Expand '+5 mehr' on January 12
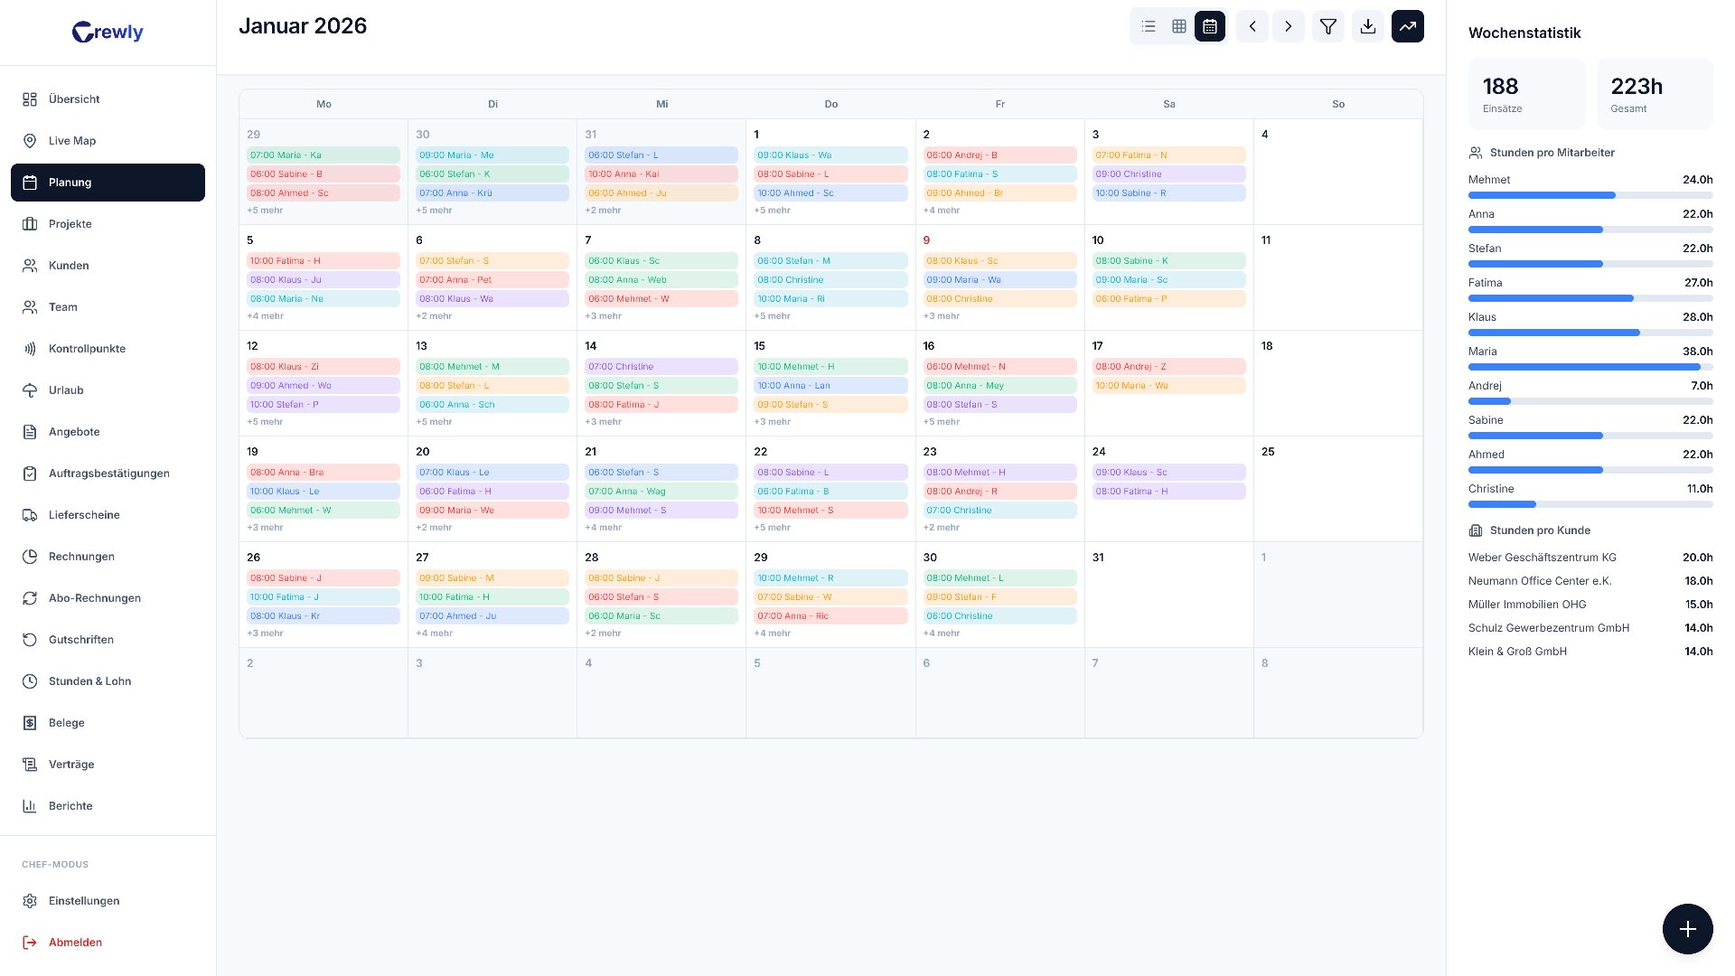Viewport: 1735px width, 976px height. (x=265, y=421)
